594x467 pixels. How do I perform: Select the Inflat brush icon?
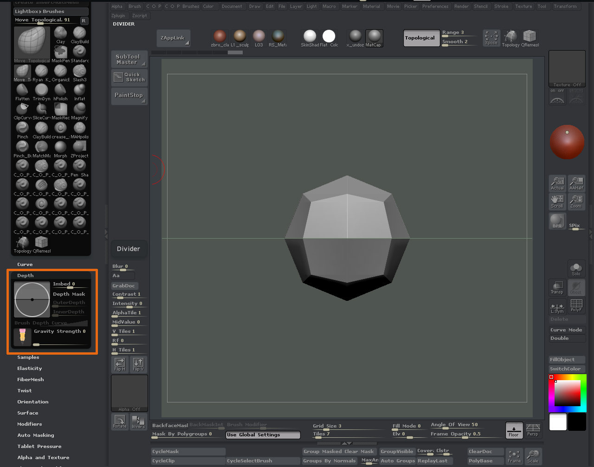[x=79, y=90]
